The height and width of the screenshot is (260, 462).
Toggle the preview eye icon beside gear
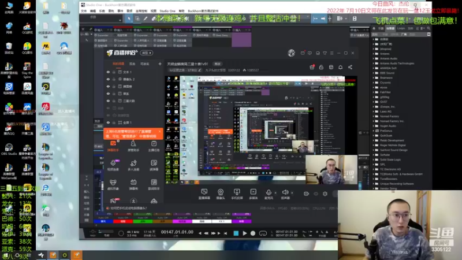(316, 194)
